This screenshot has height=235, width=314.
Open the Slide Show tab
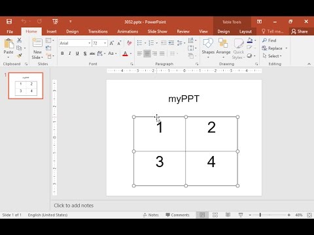click(x=157, y=31)
